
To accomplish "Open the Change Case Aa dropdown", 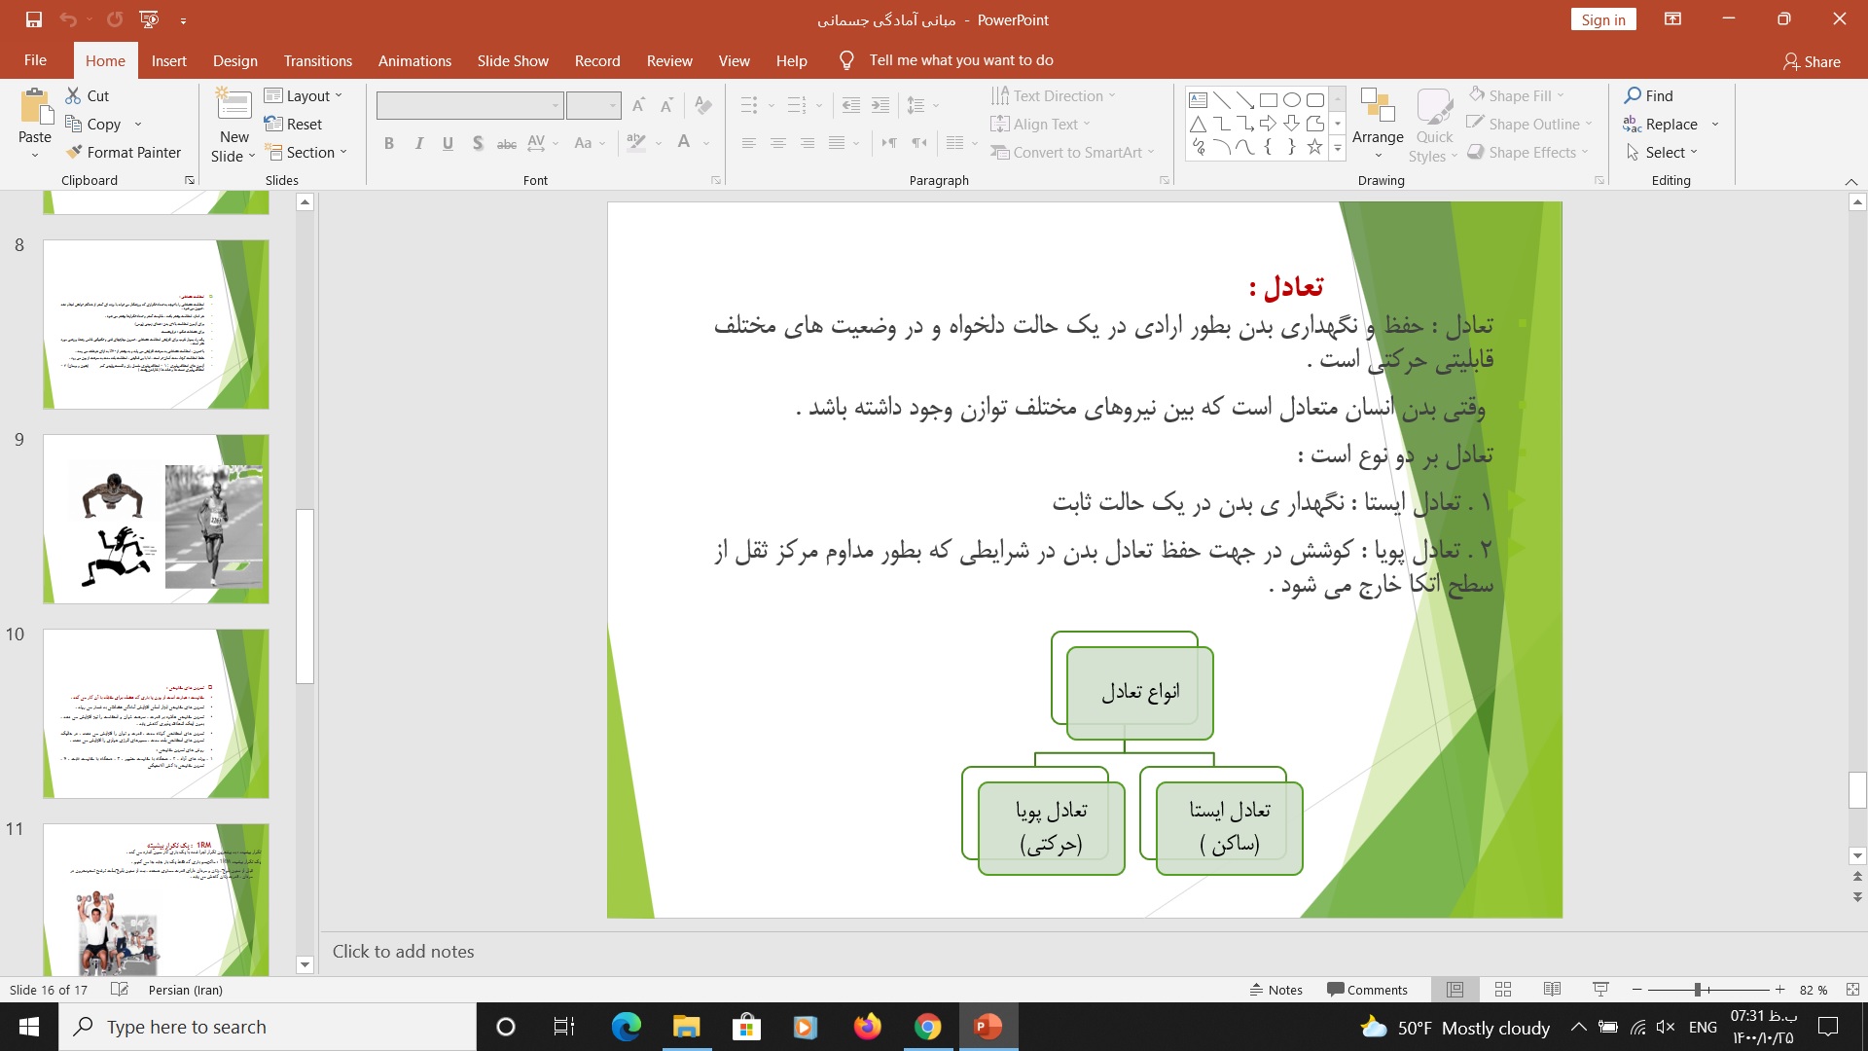I will 590,143.
